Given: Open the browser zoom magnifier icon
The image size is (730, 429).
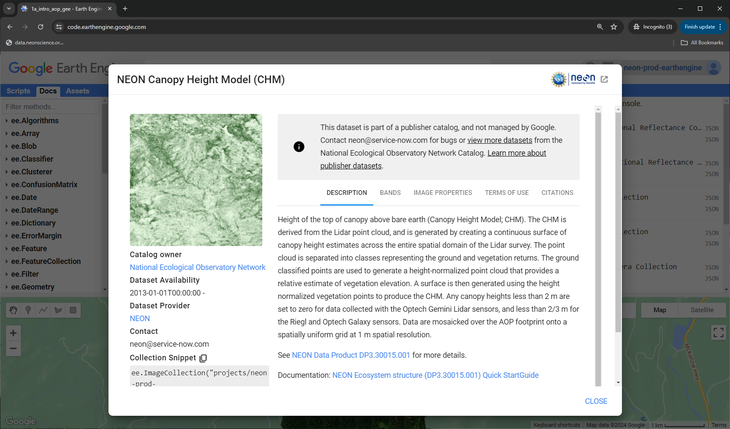Looking at the screenshot, I should 600,27.
